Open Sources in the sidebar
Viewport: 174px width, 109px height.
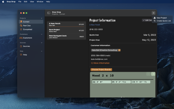(x=31, y=46)
